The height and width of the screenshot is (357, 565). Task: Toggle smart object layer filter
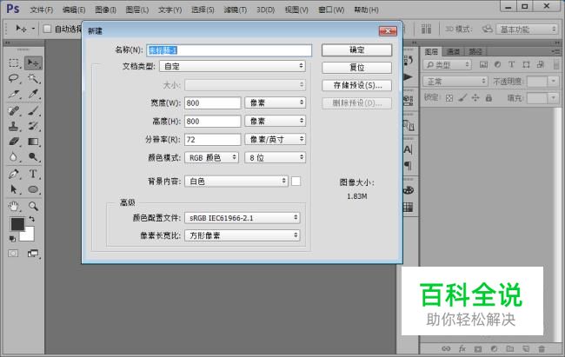tap(540, 64)
